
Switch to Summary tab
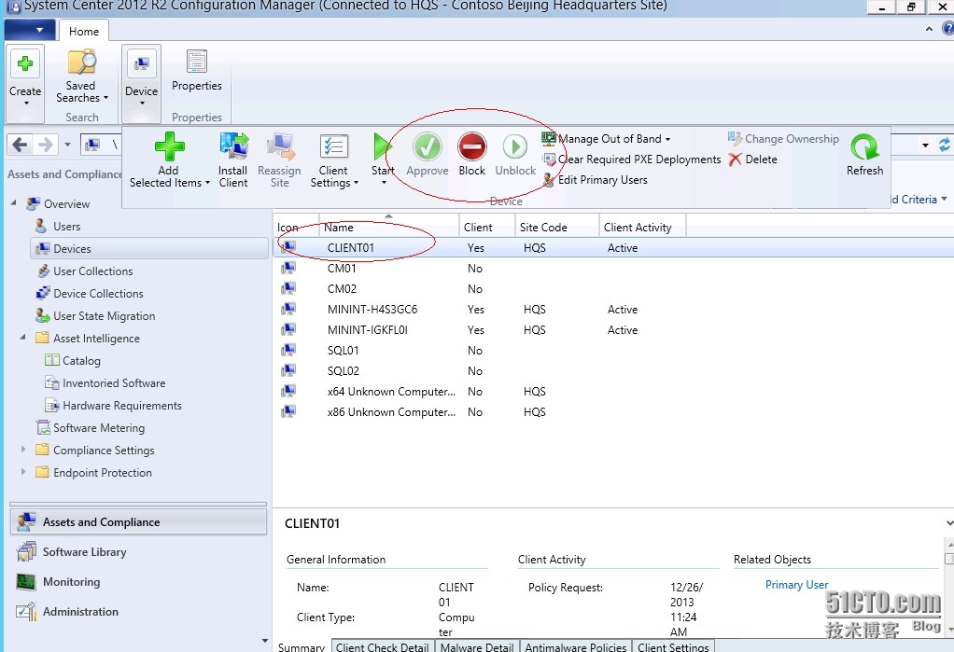pos(302,646)
